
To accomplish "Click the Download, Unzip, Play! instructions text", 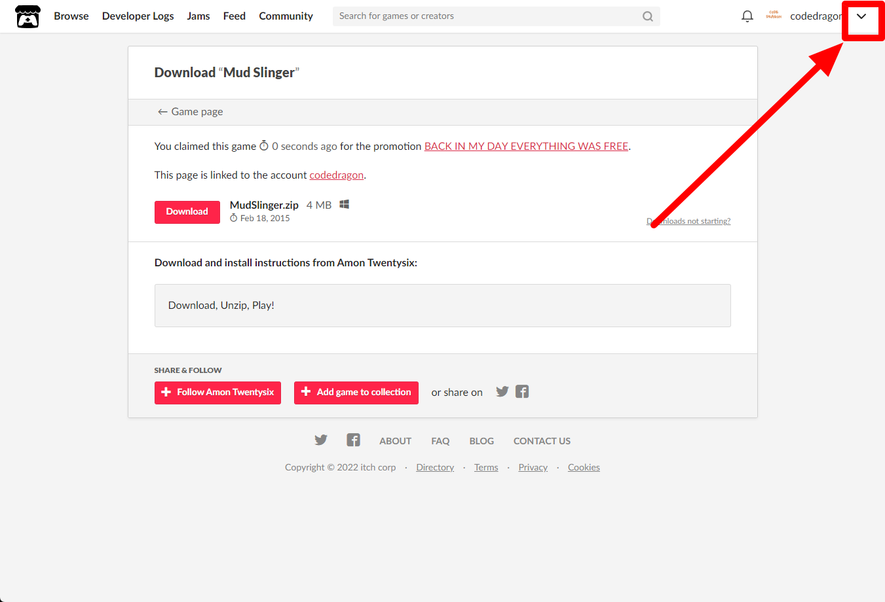I will [x=221, y=306].
